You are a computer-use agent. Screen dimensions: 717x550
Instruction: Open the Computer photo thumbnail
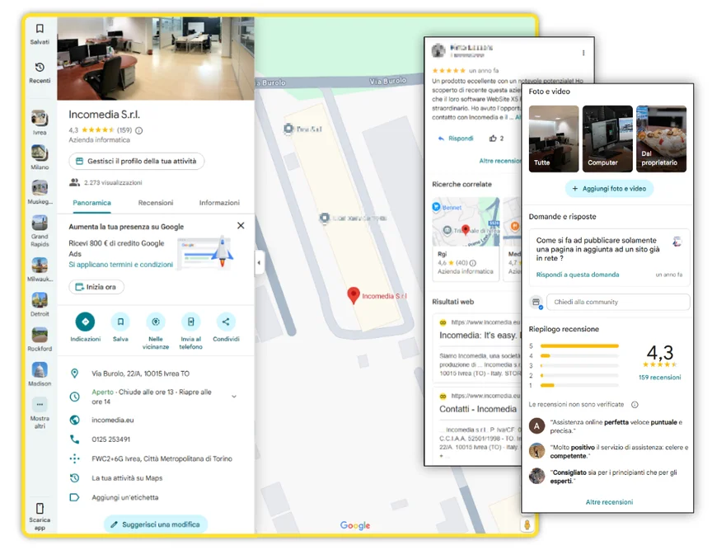tap(607, 139)
